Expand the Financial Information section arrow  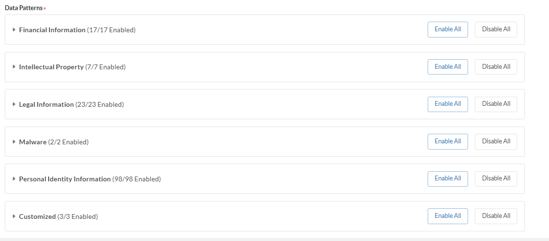[14, 30]
